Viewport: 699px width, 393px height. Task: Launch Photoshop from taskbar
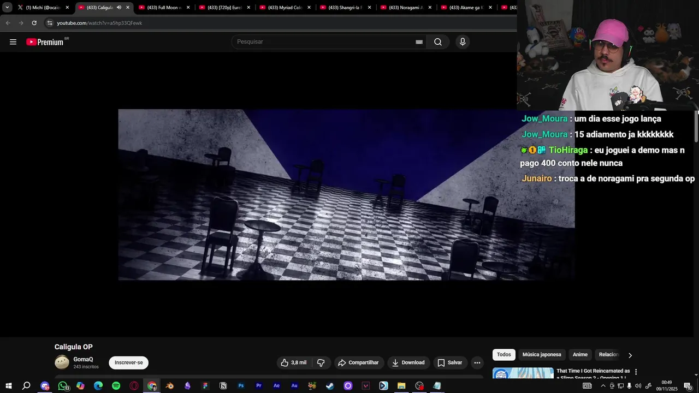[241, 386]
